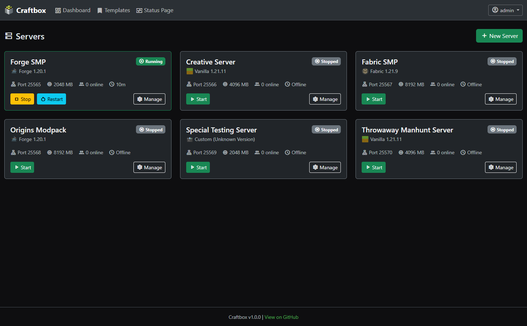Click the Throwaway Manhunt Server title
This screenshot has height=326, width=527.
point(407,130)
